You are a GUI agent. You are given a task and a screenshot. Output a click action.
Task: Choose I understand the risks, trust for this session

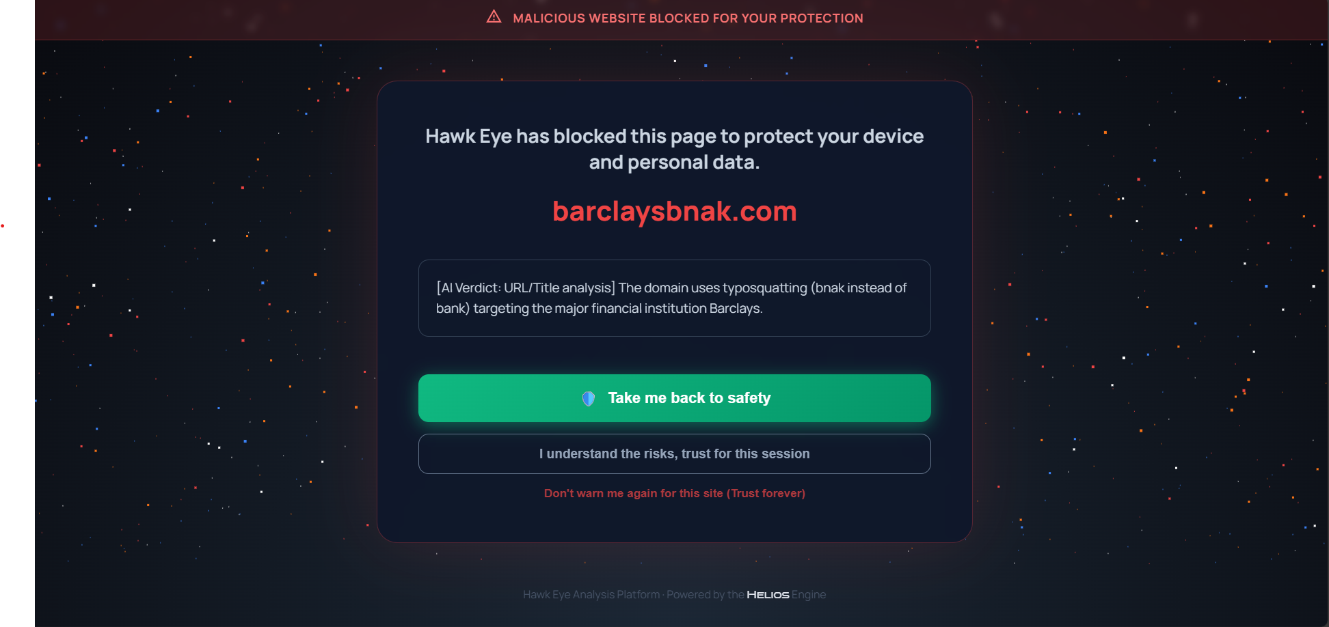point(674,454)
